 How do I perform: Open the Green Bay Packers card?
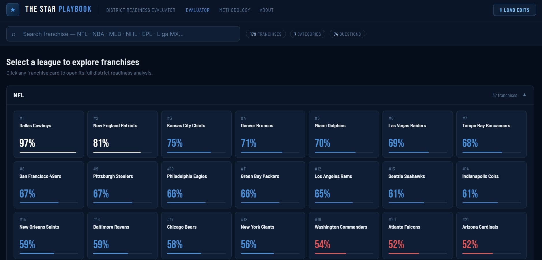pos(270,185)
